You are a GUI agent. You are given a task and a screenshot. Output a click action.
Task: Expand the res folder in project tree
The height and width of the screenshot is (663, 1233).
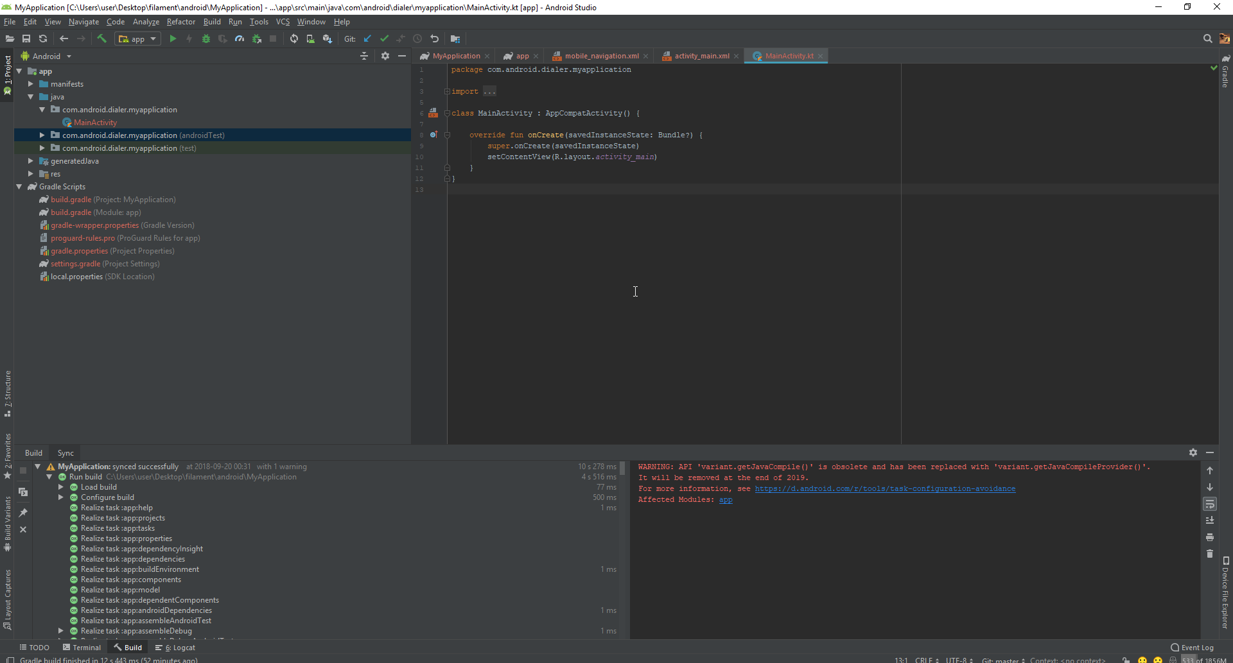click(30, 174)
